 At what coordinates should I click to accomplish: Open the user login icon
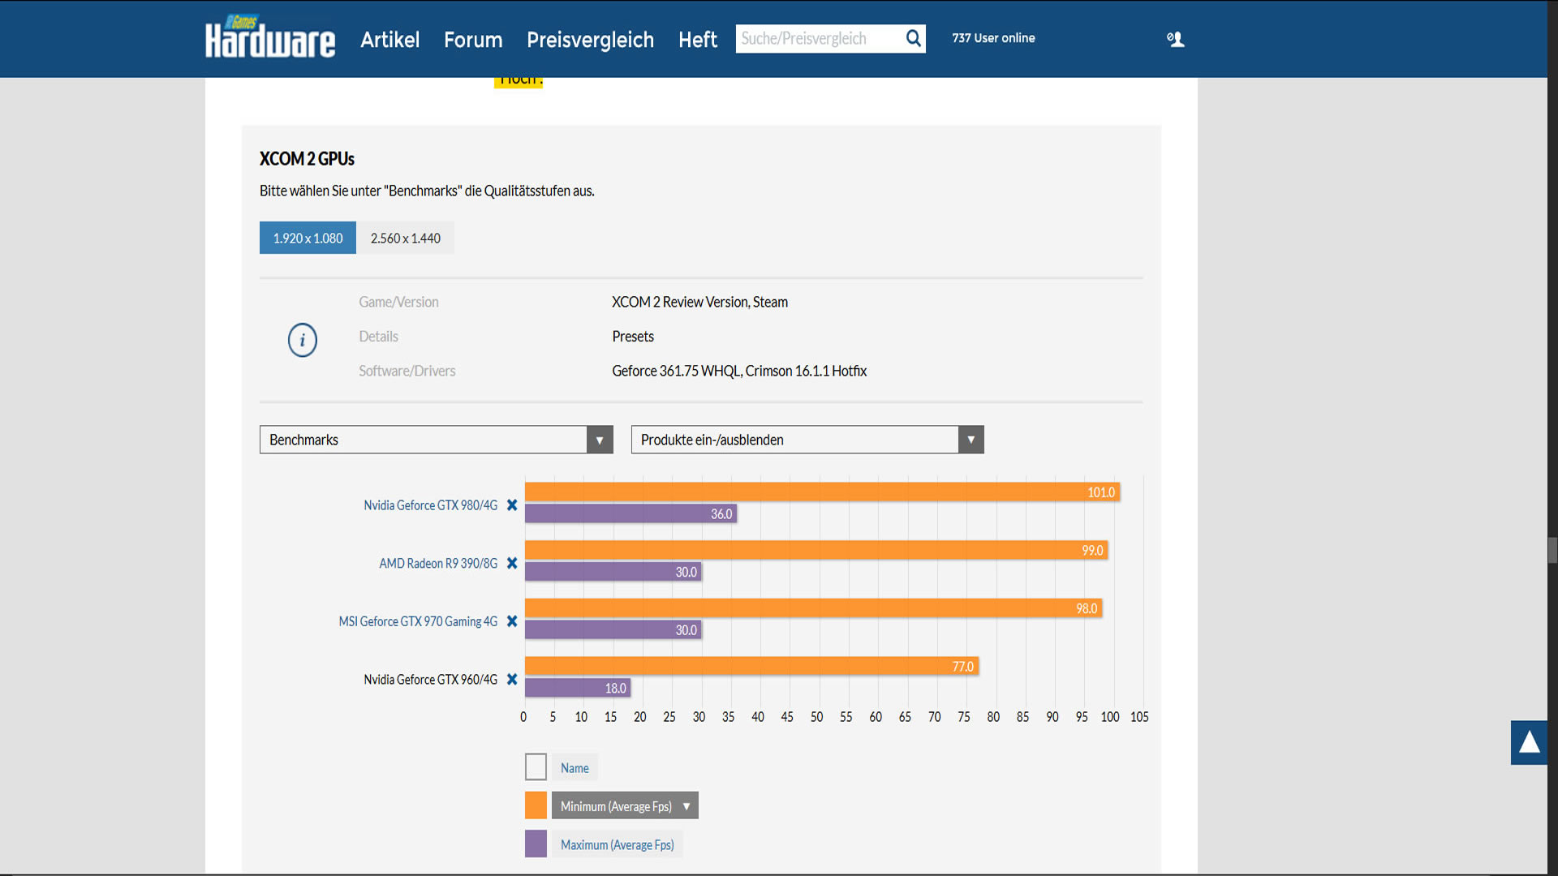coord(1175,39)
